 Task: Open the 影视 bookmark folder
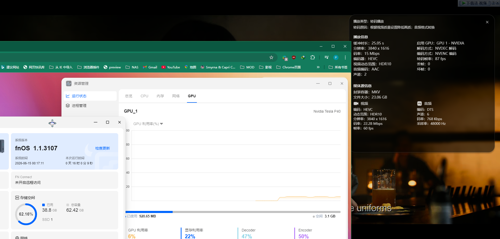pyautogui.click(x=265, y=67)
